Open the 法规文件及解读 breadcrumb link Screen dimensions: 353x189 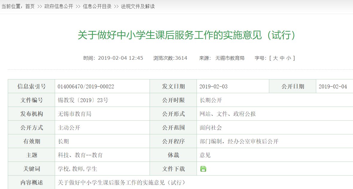(138, 6)
